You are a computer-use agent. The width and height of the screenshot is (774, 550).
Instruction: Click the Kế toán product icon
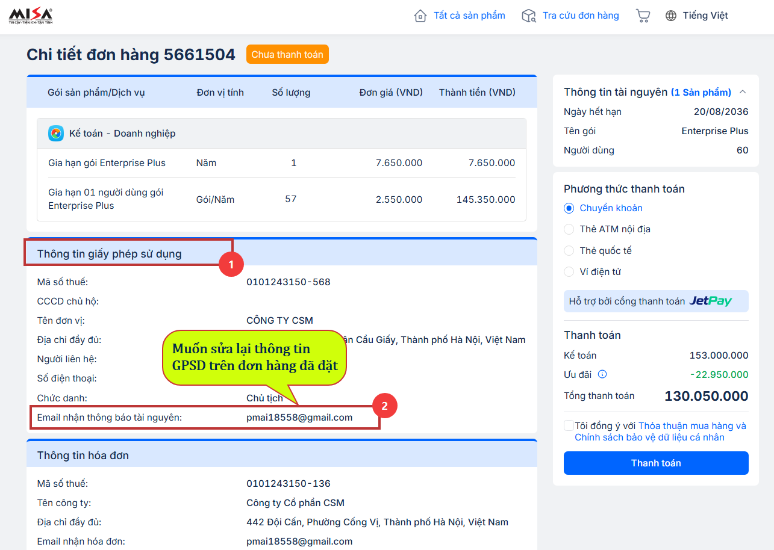click(x=56, y=133)
